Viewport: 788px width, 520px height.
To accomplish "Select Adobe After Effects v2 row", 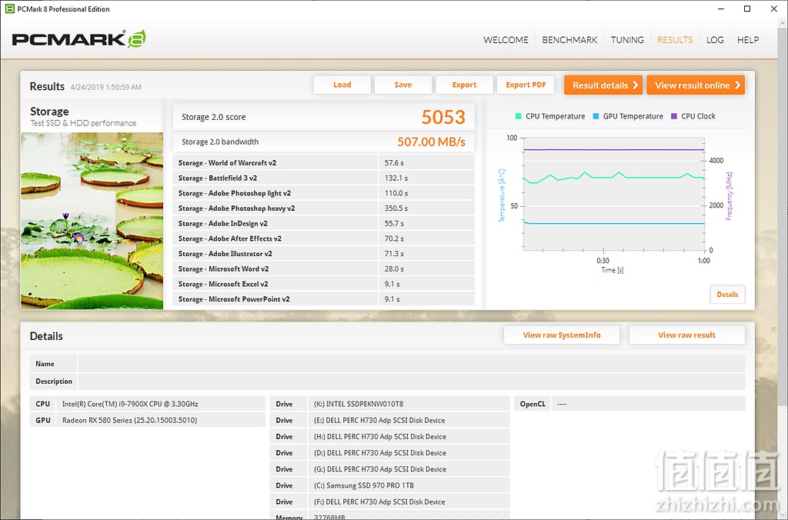I will [x=324, y=238].
